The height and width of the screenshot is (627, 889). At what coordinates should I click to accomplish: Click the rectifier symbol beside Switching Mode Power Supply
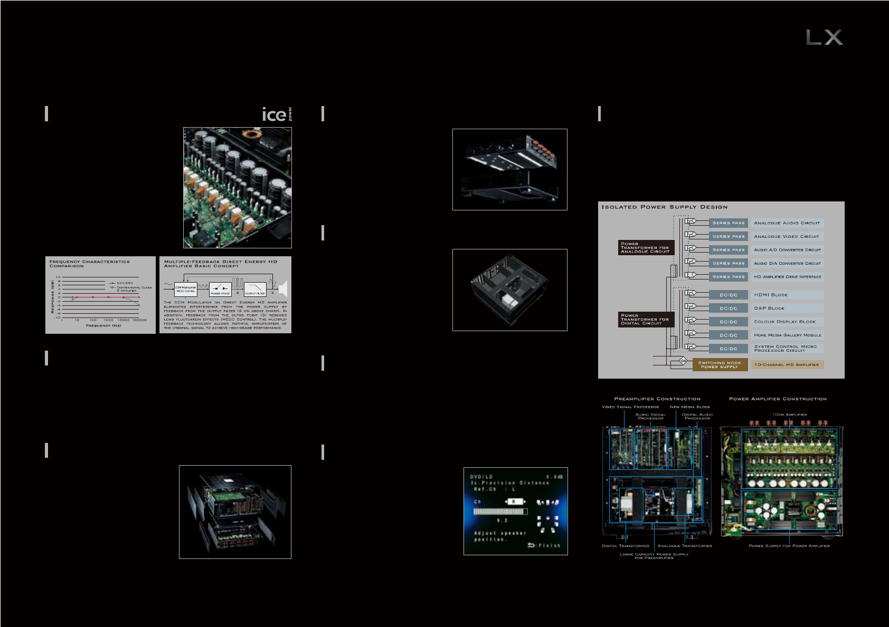683,361
